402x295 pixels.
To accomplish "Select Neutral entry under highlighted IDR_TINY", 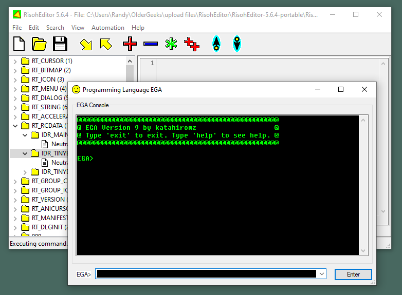I will tap(59, 163).
